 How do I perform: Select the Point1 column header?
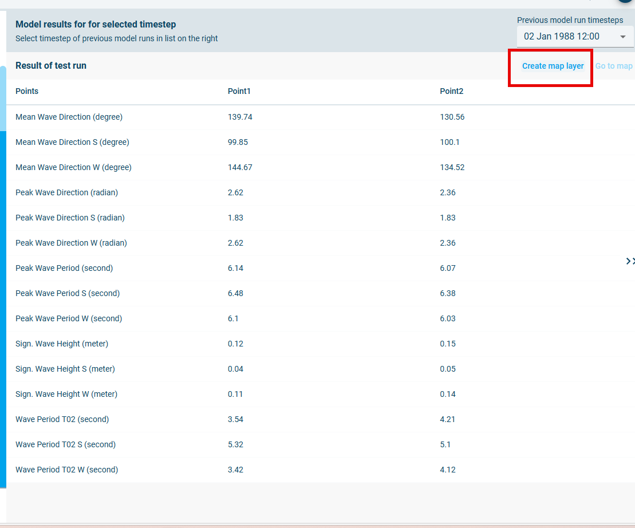(x=239, y=91)
